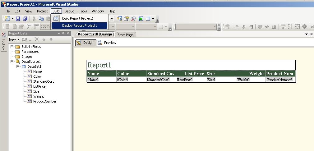The width and height of the screenshot is (314, 151).
Task: Click the delete X icon in Report Data
Action: 36,39
